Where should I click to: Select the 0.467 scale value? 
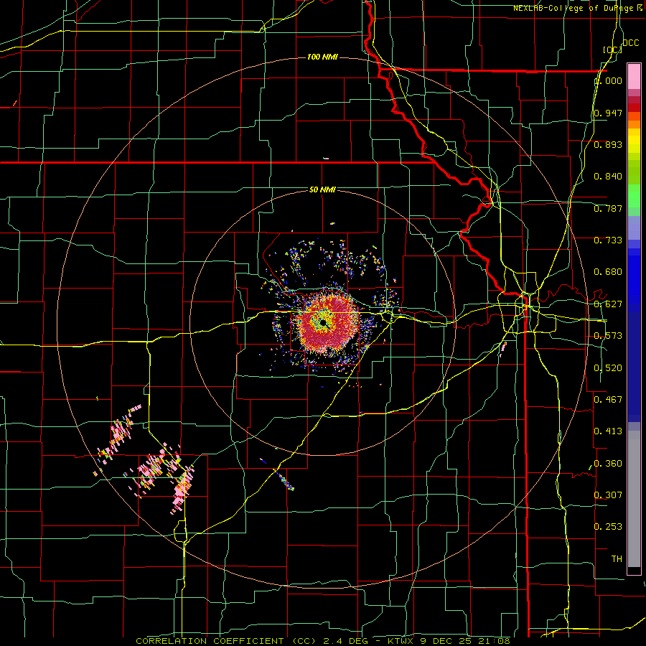point(608,400)
